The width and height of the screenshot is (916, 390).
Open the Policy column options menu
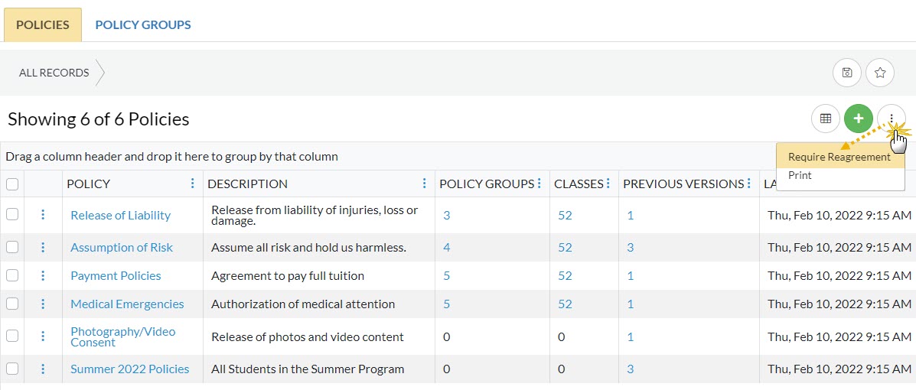click(x=192, y=184)
